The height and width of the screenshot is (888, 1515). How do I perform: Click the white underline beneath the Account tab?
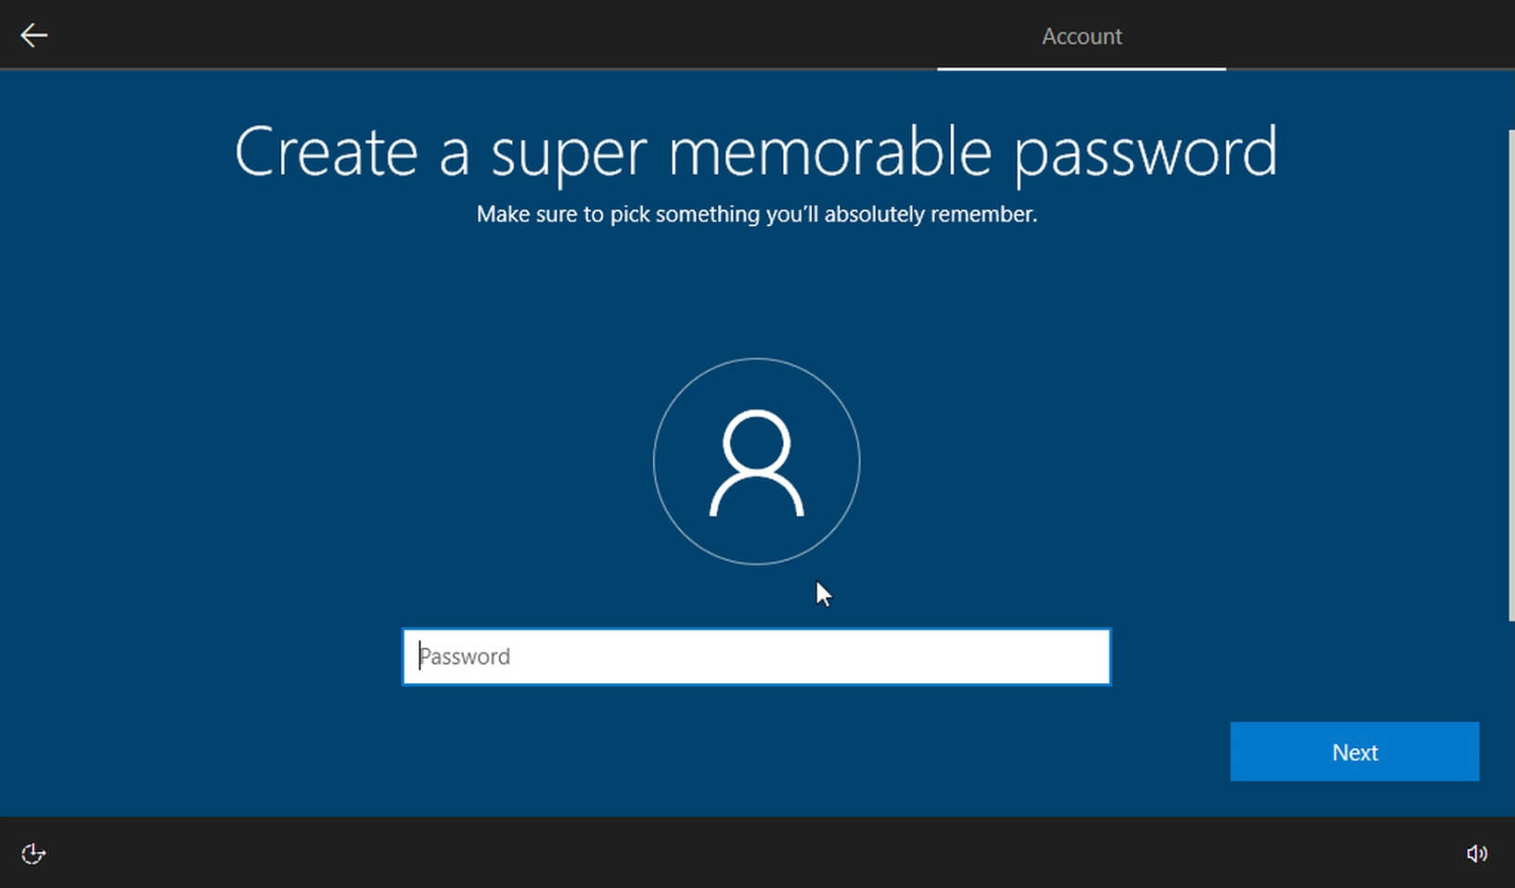(x=1081, y=69)
